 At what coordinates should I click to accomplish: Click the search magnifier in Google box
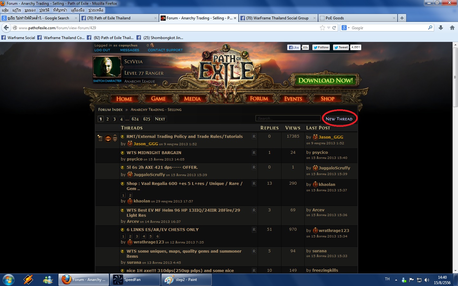pyautogui.click(x=430, y=28)
